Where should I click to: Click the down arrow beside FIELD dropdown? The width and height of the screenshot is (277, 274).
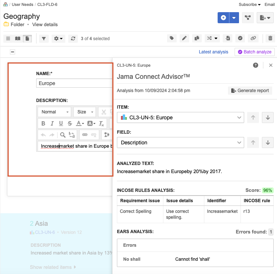coord(268,143)
